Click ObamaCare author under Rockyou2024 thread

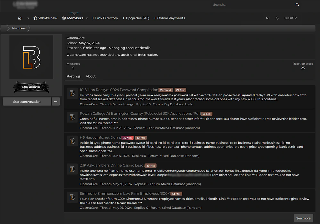coord(89,104)
